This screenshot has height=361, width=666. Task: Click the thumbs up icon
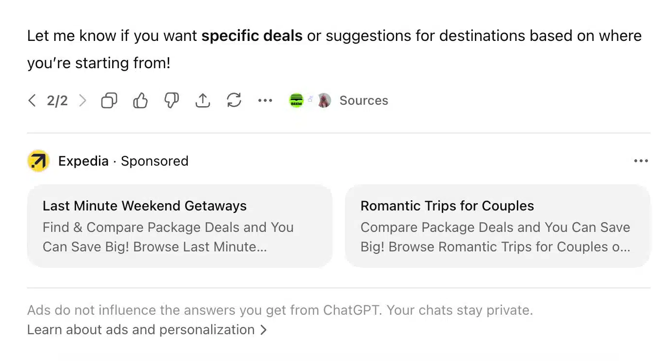pos(140,101)
